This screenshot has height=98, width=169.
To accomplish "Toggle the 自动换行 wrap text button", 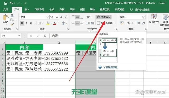I will coord(104,17).
